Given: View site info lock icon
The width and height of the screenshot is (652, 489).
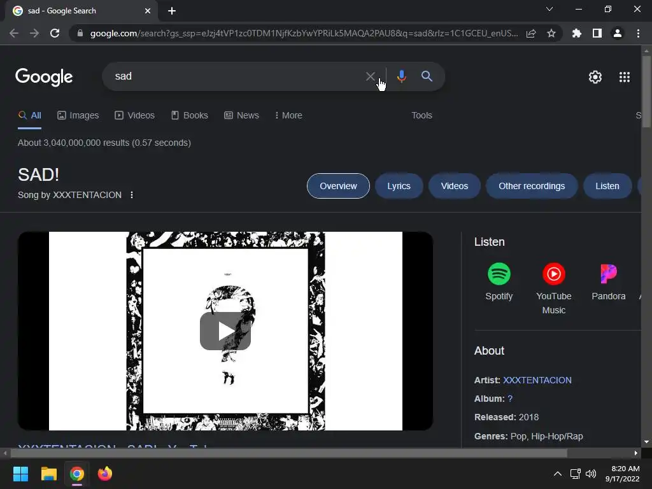Looking at the screenshot, I should pos(80,33).
